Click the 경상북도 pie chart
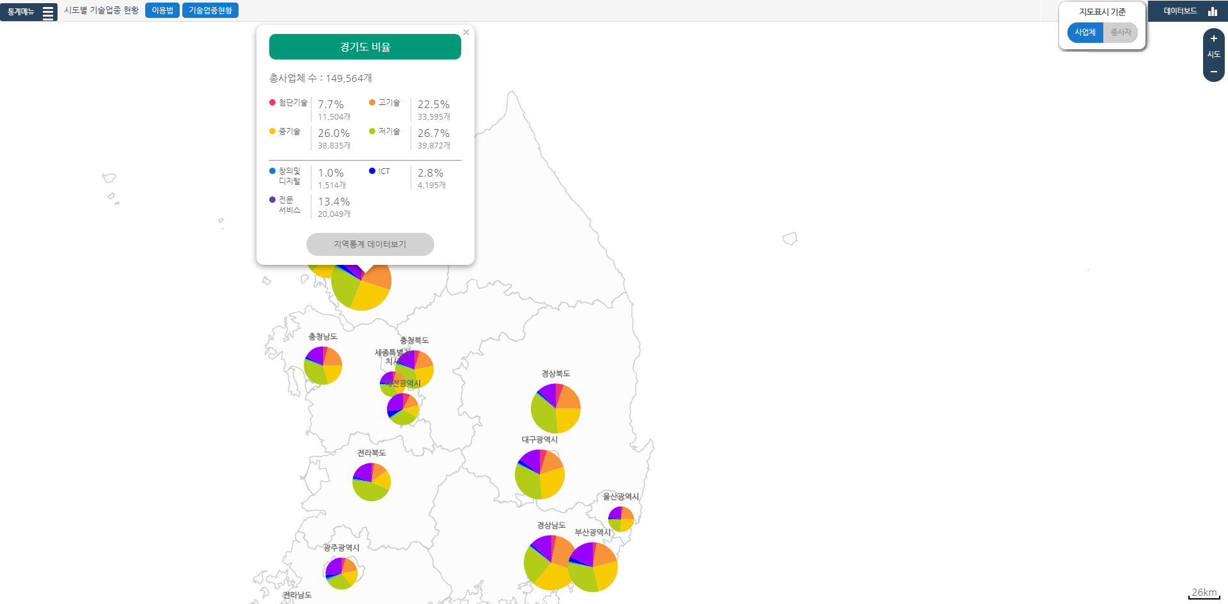Screen dimensions: 1228x604 coord(555,408)
